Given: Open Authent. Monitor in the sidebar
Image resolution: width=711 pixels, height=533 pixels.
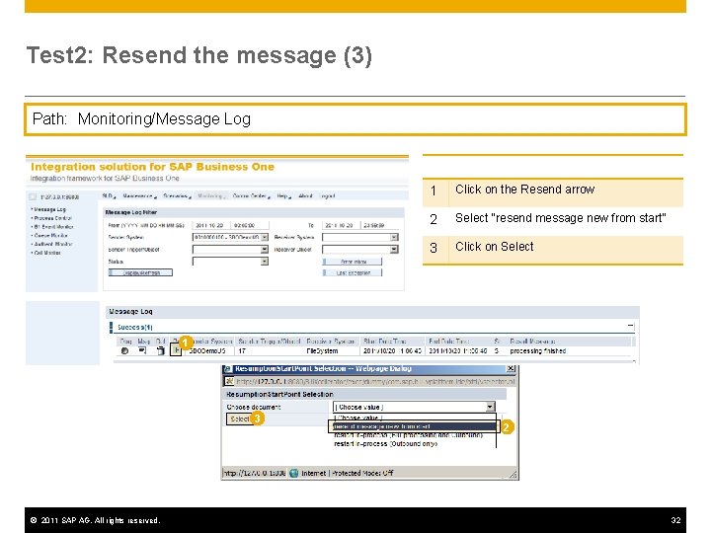Looking at the screenshot, I should 53,244.
